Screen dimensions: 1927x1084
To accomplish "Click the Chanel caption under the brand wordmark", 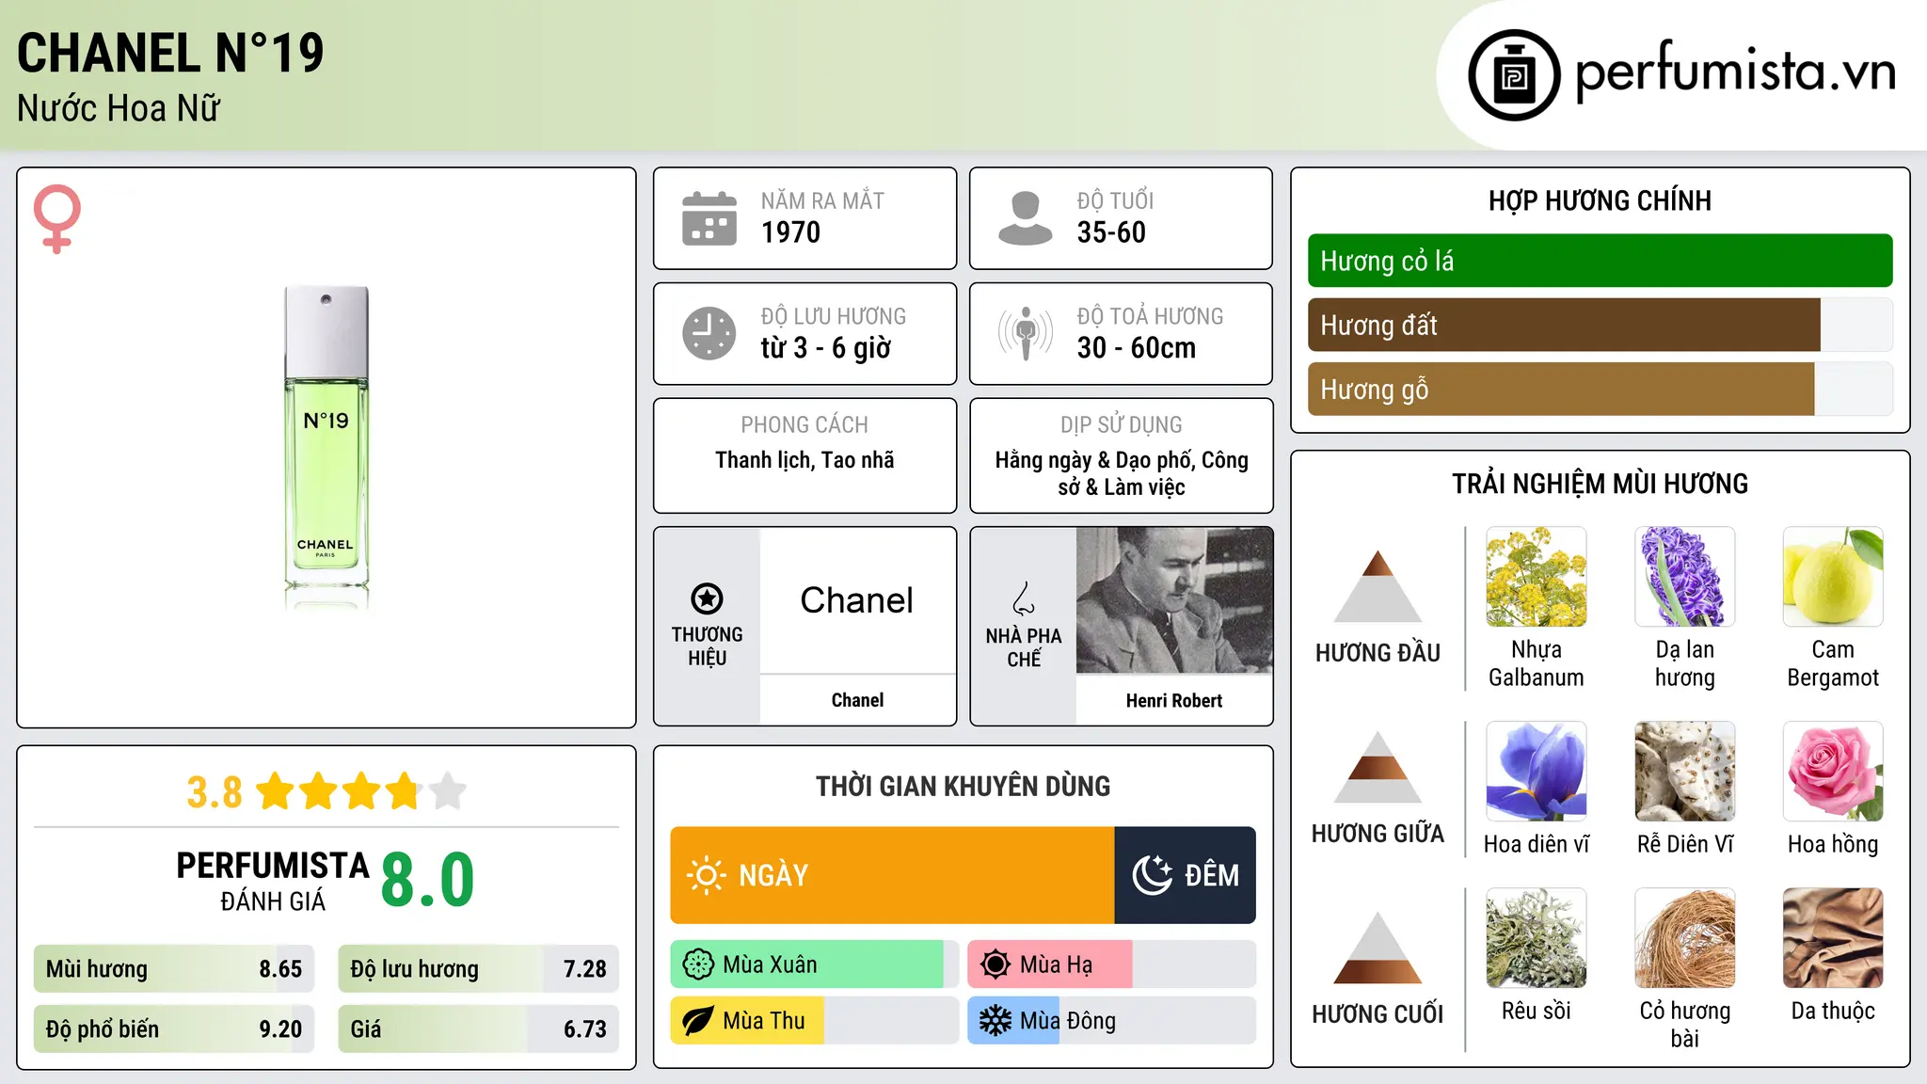I will [857, 700].
